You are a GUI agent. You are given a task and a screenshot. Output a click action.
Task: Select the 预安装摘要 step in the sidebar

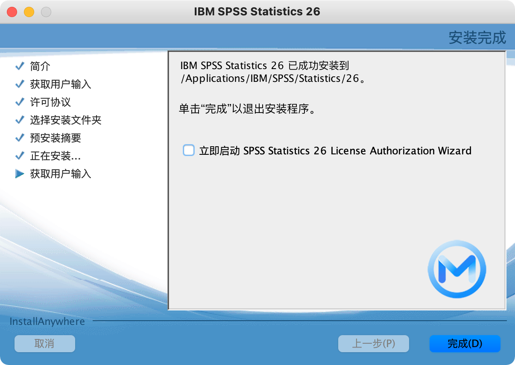(x=56, y=138)
